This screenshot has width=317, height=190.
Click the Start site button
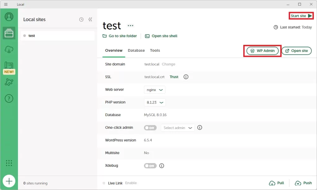[x=301, y=16]
